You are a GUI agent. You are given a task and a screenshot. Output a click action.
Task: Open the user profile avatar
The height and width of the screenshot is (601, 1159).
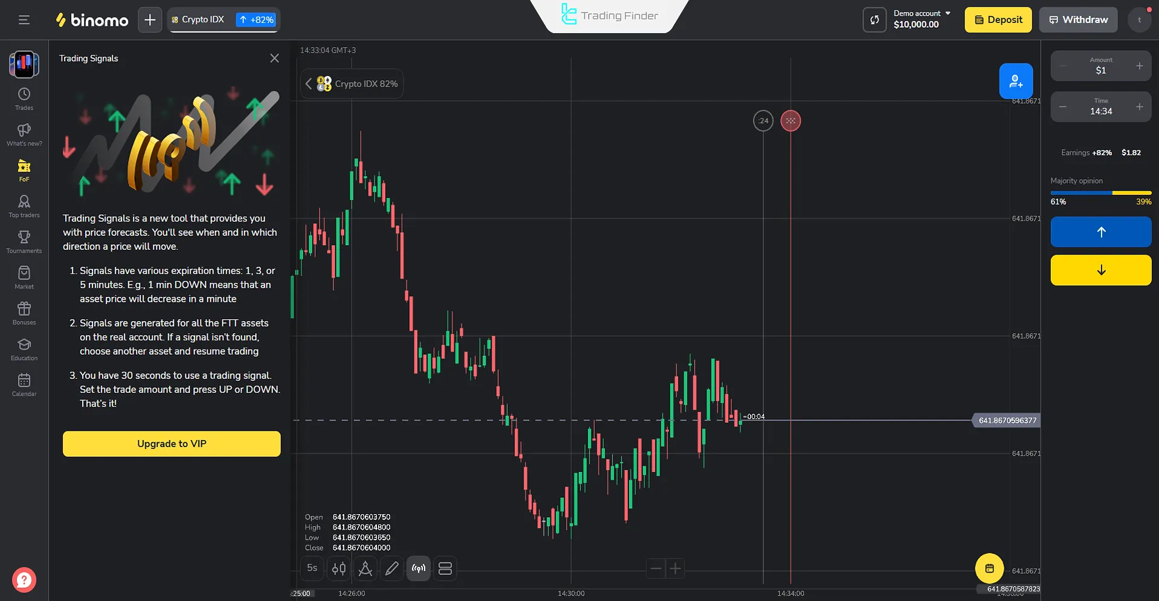coord(1140,20)
